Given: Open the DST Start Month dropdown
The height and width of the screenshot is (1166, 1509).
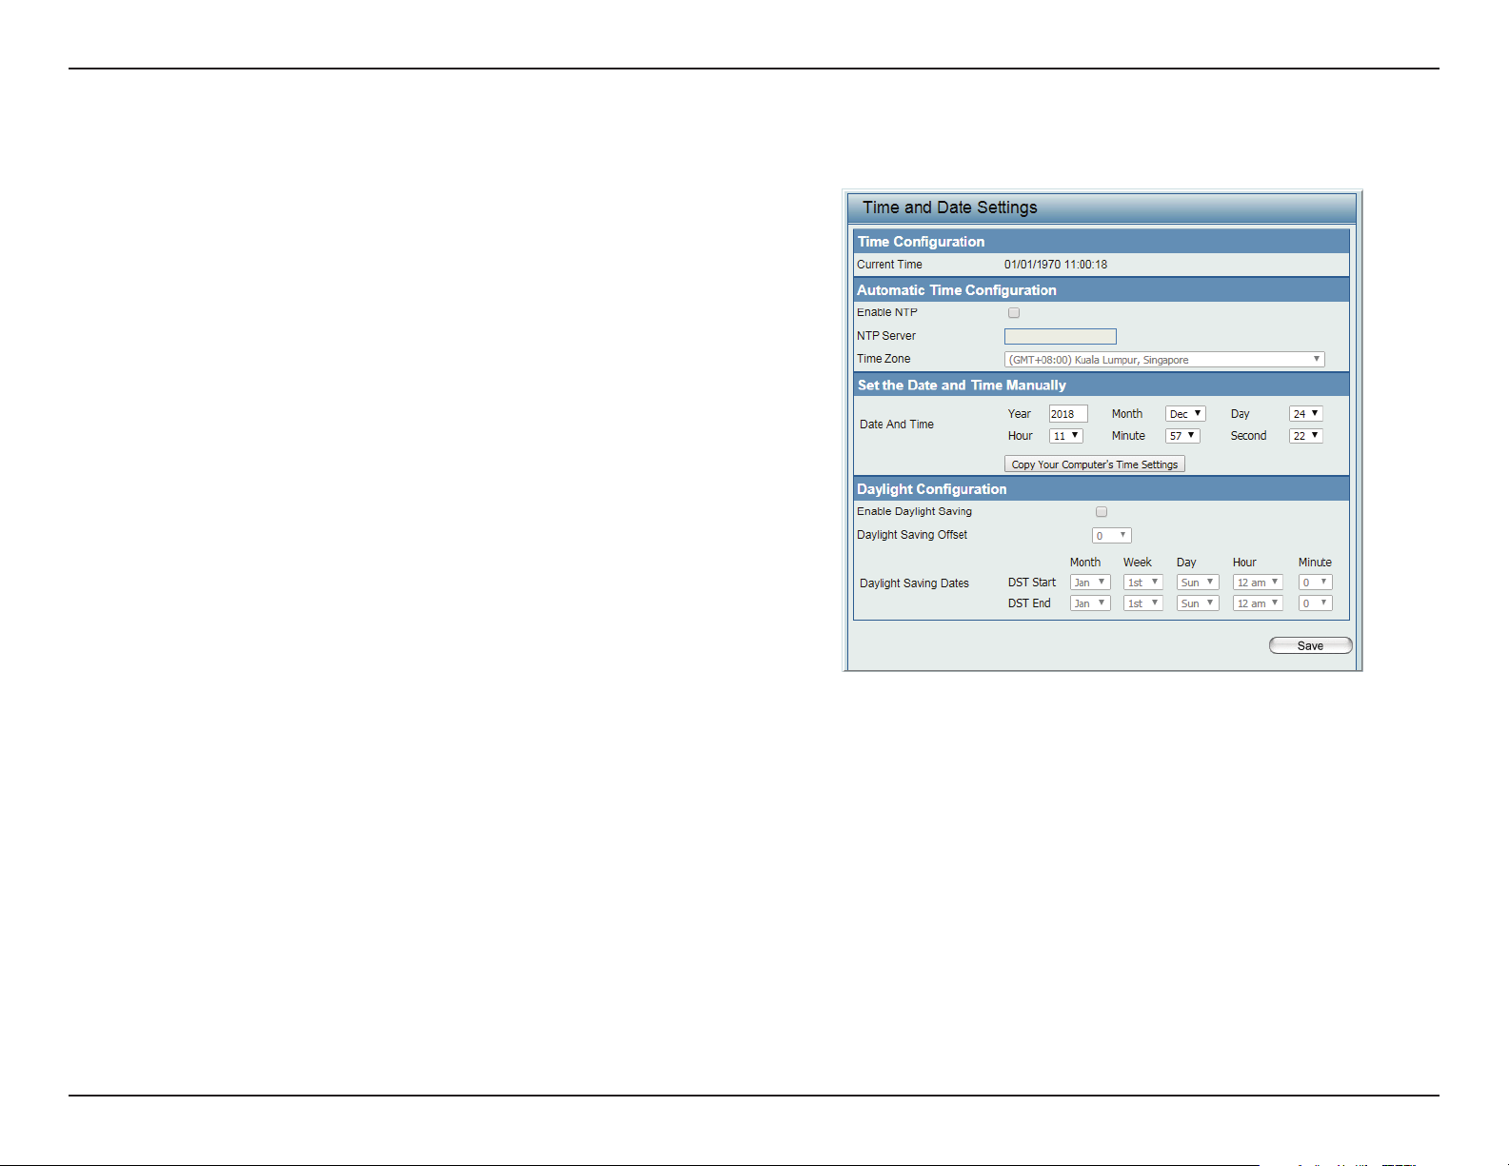Looking at the screenshot, I should 1090,583.
